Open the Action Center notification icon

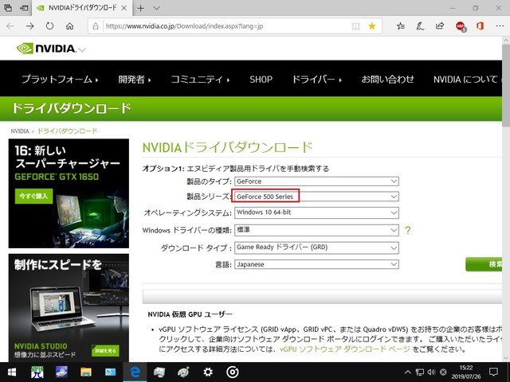(x=493, y=372)
